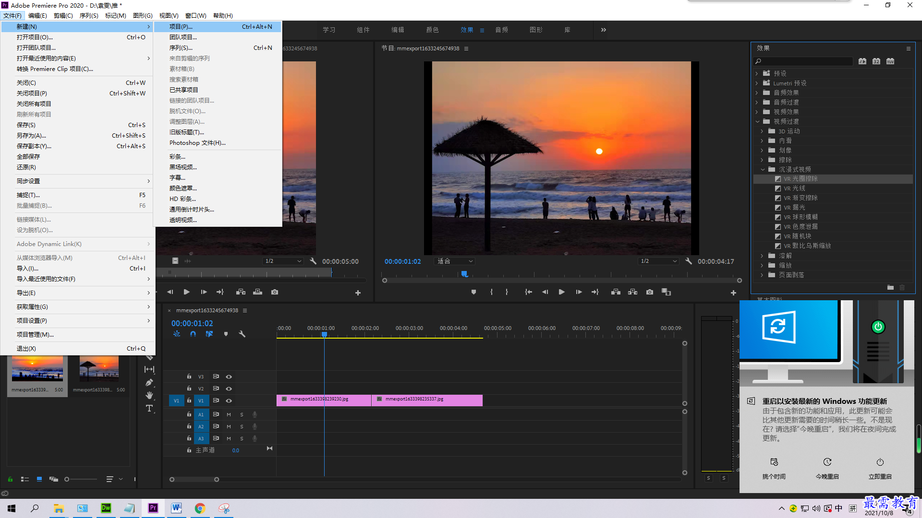
Task: Choose 保存(S) in File menu
Action: tap(77, 125)
